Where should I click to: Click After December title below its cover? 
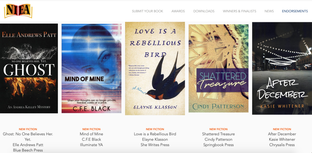pos(282,134)
